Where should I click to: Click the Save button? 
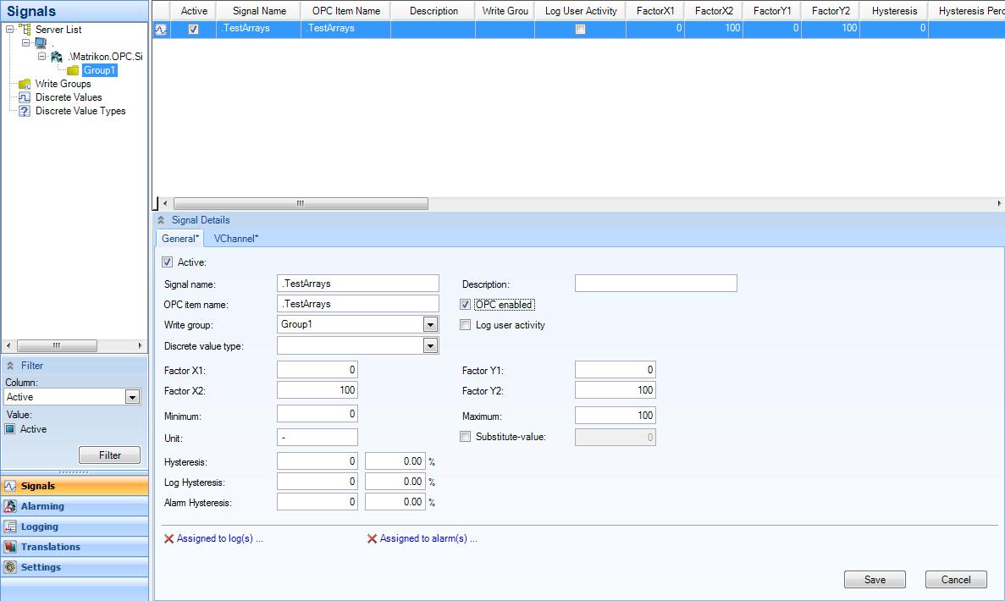[x=875, y=580]
